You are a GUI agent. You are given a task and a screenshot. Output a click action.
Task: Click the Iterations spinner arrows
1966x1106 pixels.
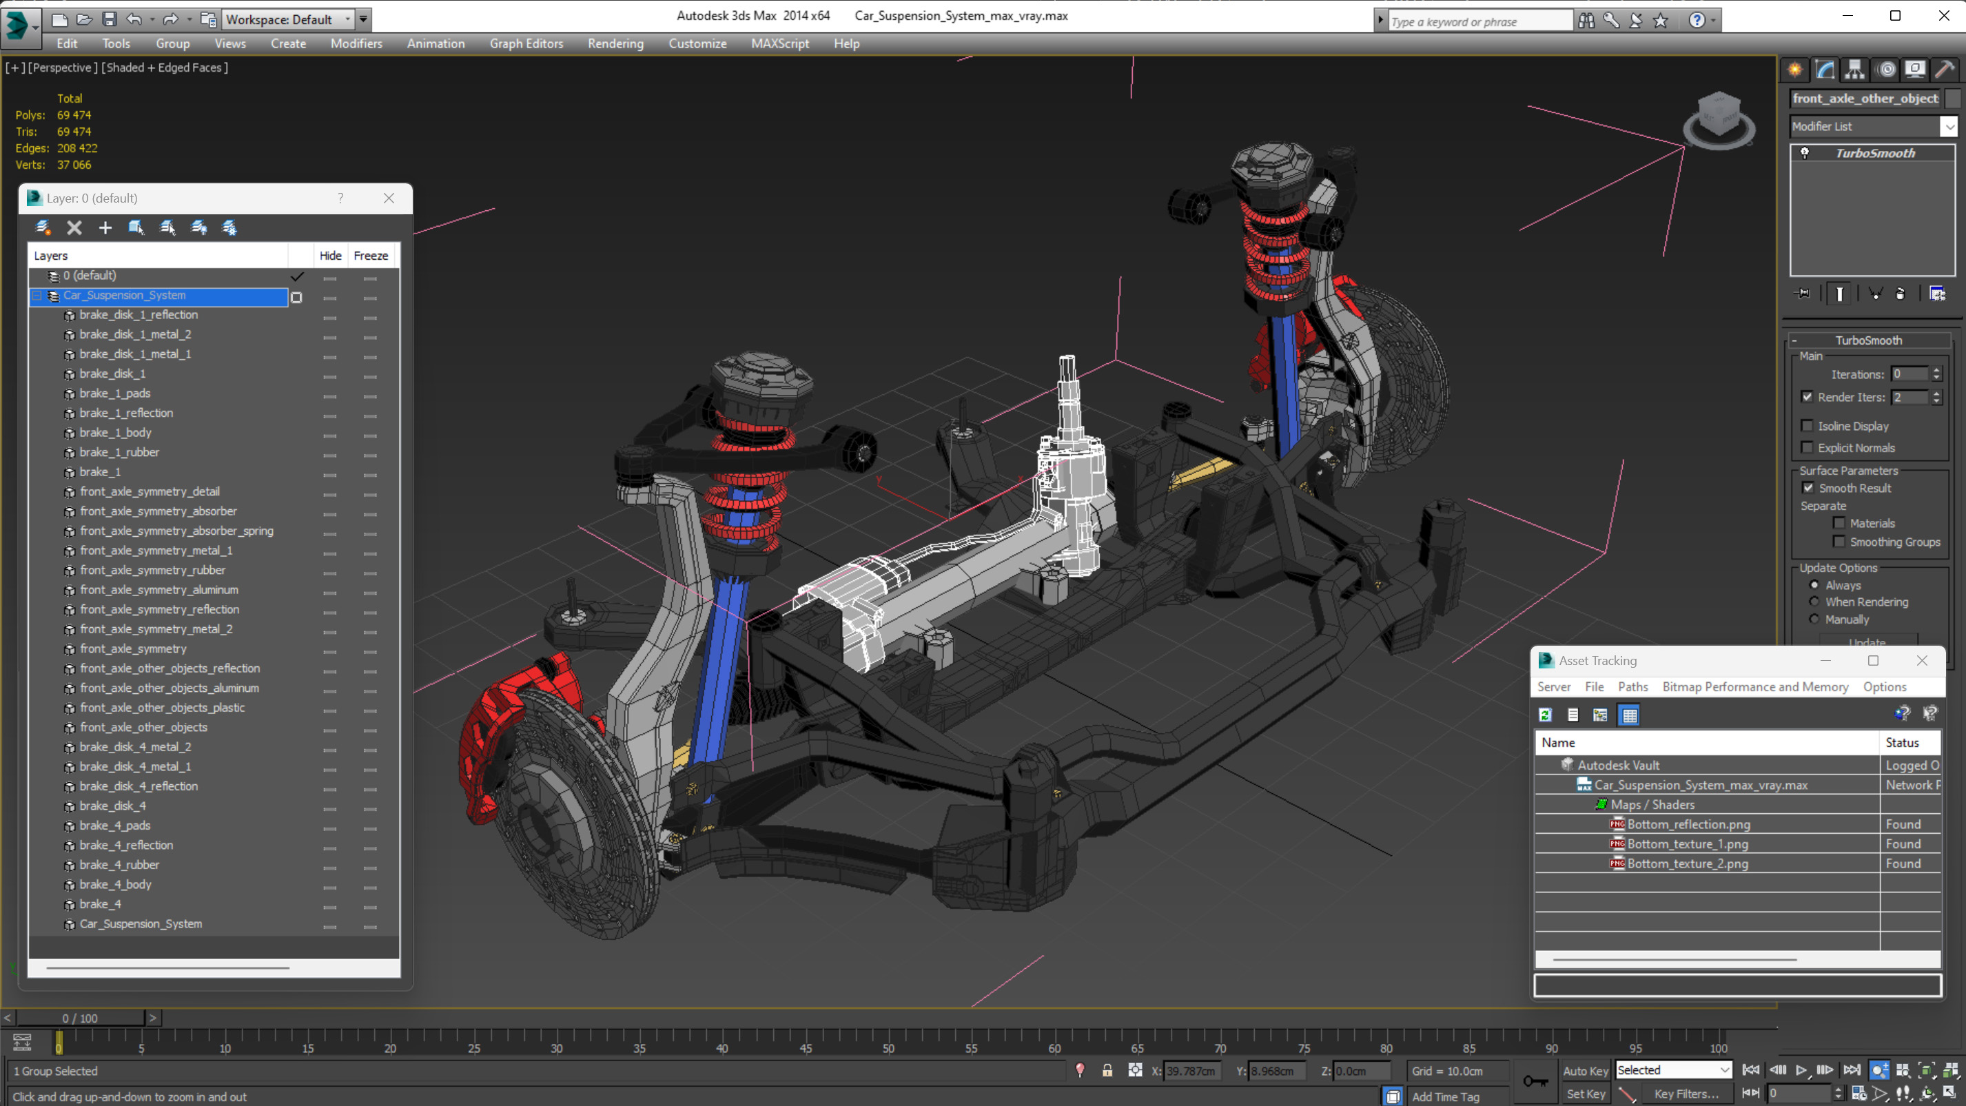(x=1936, y=374)
